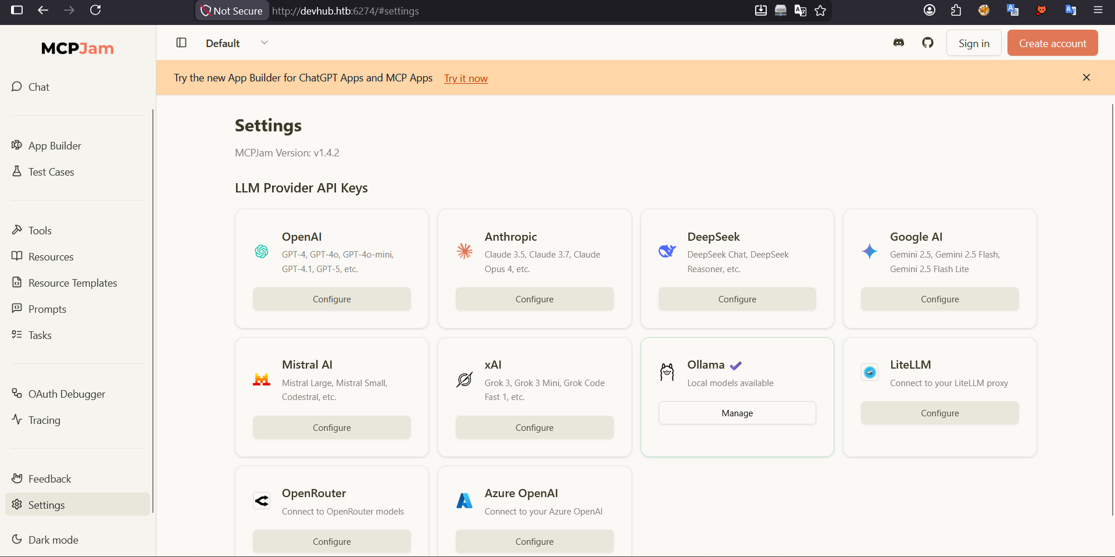Click the browser install app icon

pyautogui.click(x=761, y=10)
